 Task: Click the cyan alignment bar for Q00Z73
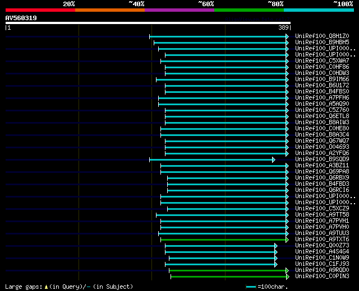coord(220,246)
